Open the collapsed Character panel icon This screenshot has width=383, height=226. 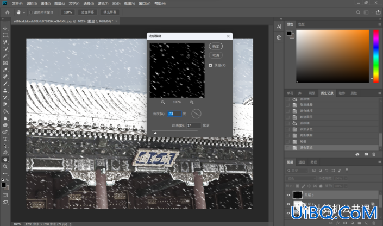(x=279, y=27)
